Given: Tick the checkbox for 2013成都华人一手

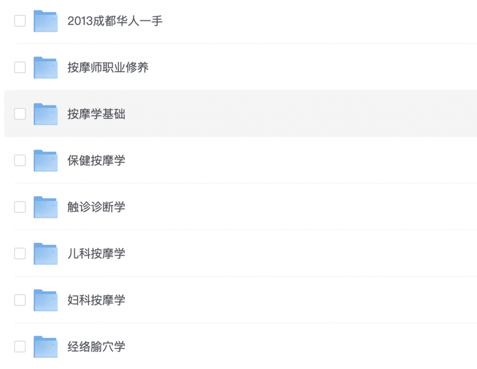Looking at the screenshot, I should (x=20, y=21).
